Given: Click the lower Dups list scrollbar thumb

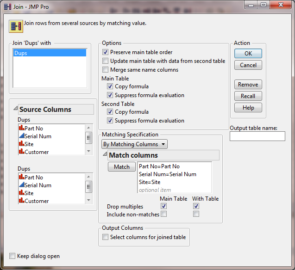Looking at the screenshot, I should click(x=88, y=187).
